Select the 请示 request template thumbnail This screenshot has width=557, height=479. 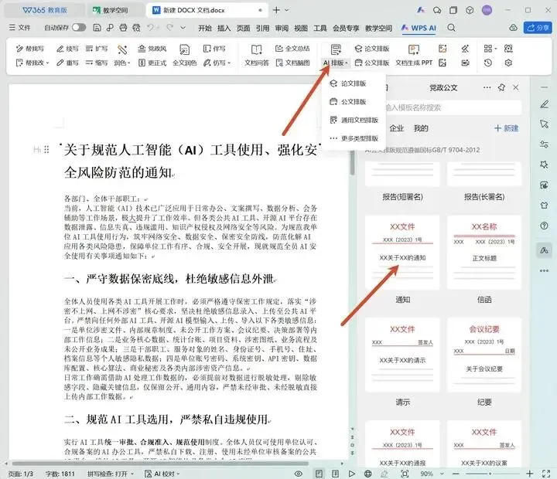point(402,355)
